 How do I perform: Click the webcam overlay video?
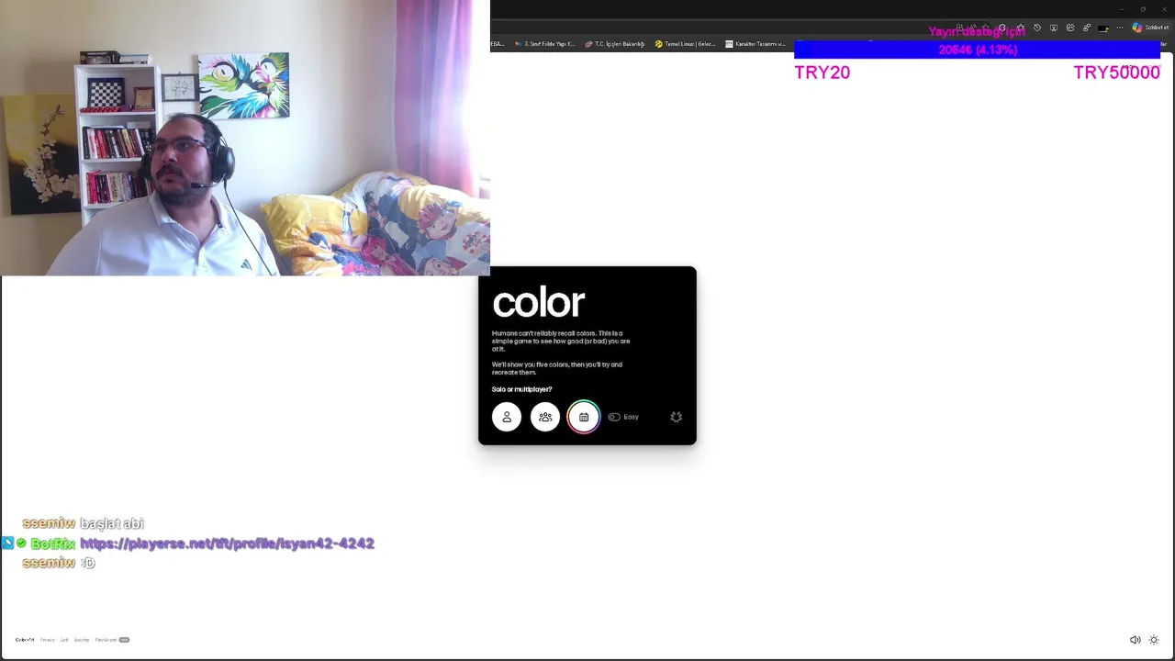tap(245, 138)
